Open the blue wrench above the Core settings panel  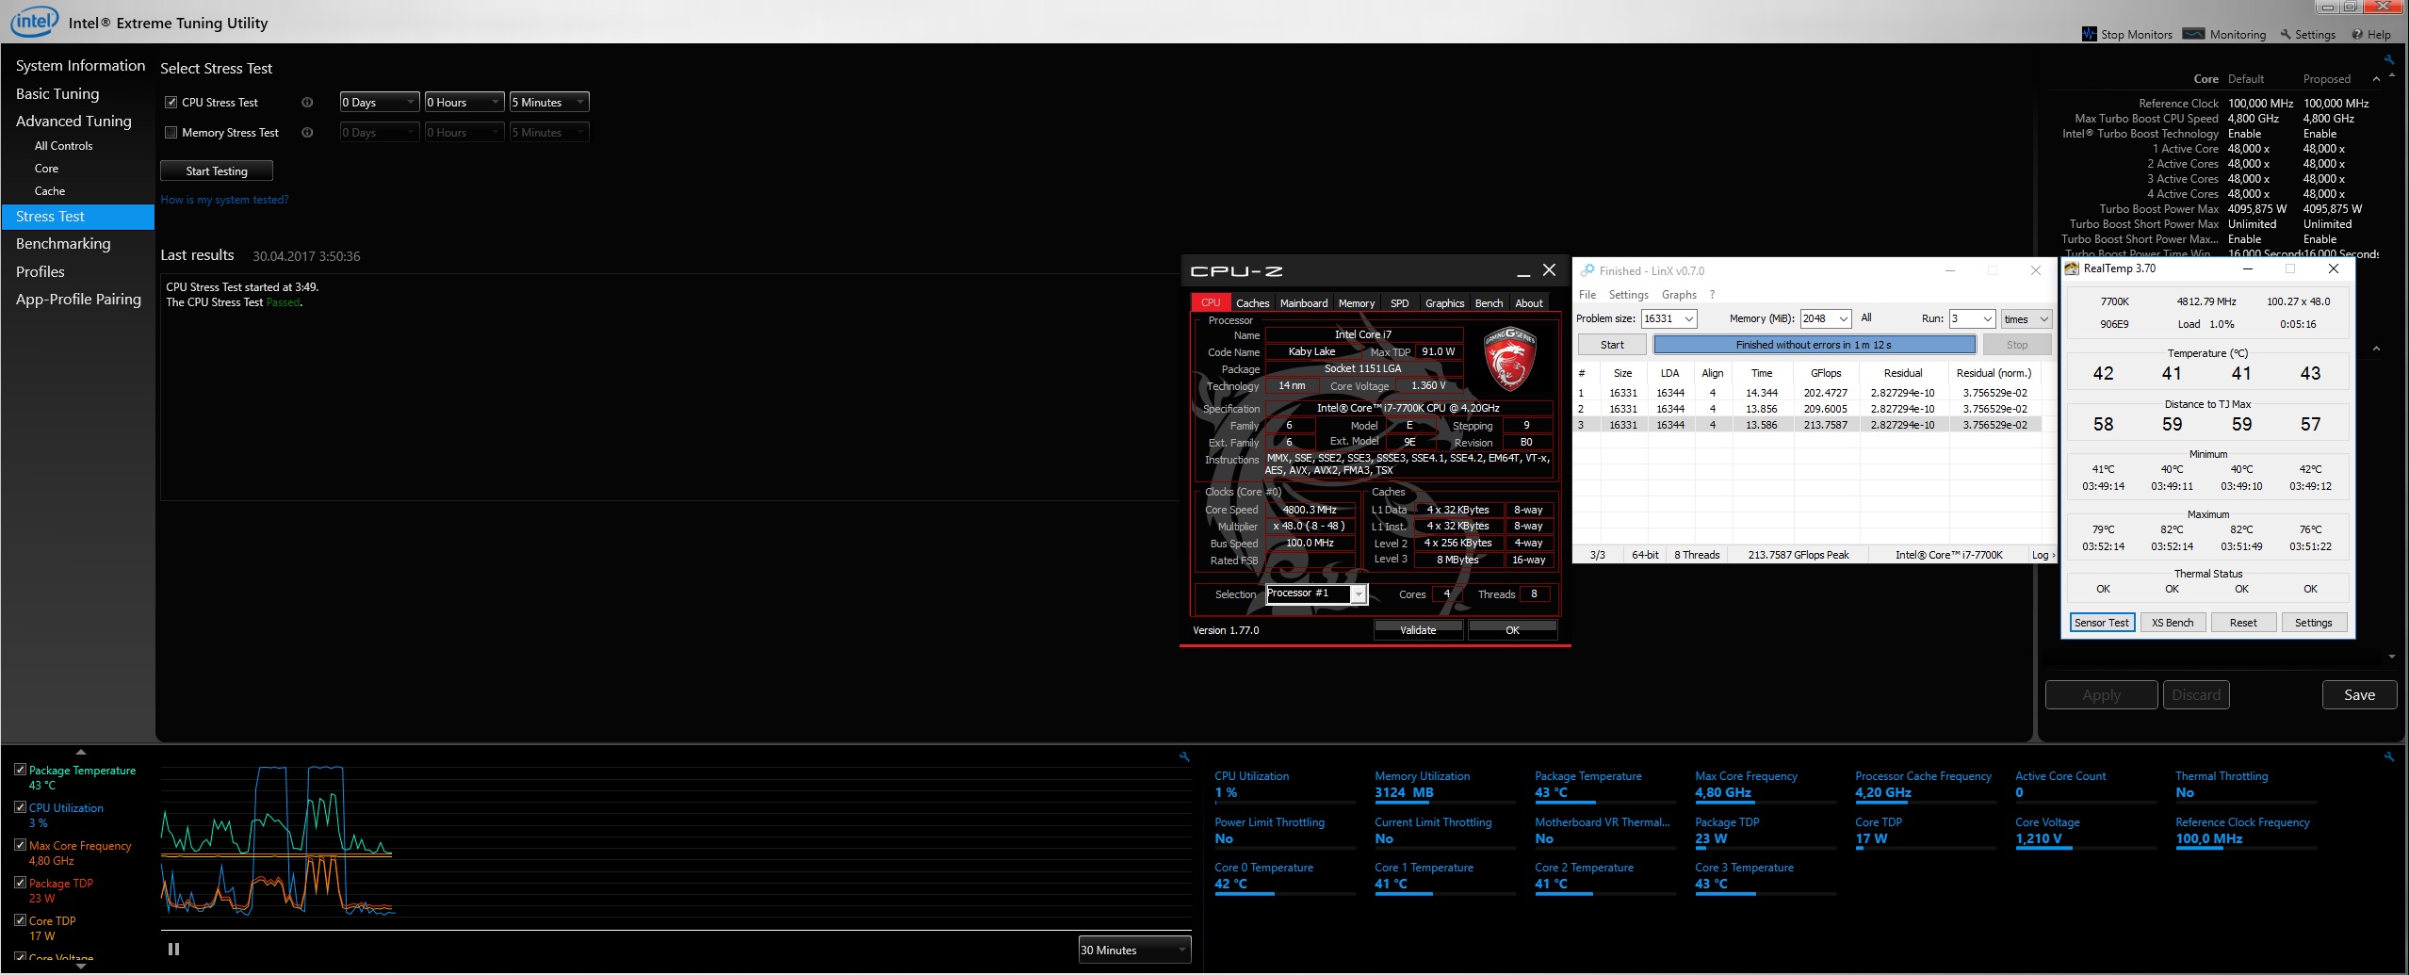(2388, 59)
